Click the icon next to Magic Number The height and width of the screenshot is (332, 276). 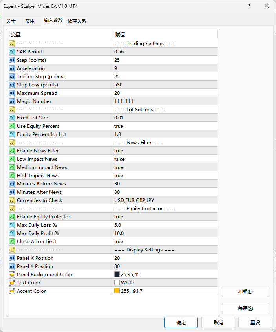(x=12, y=101)
